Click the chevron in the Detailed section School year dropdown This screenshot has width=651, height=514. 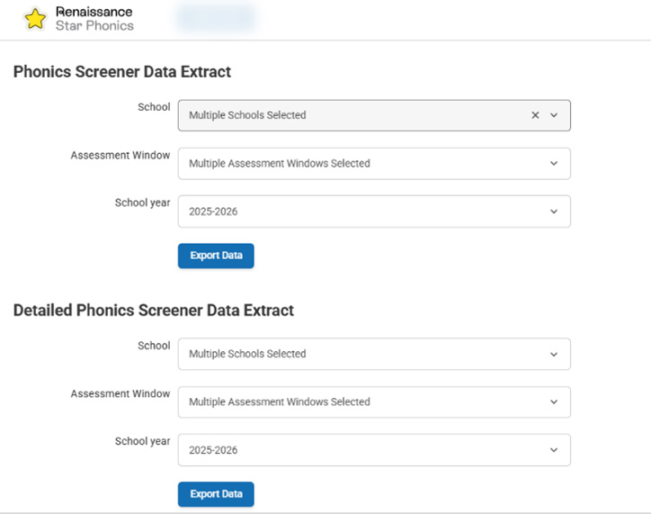point(554,450)
